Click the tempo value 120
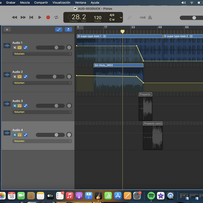203x203 pixels. pos(98,18)
